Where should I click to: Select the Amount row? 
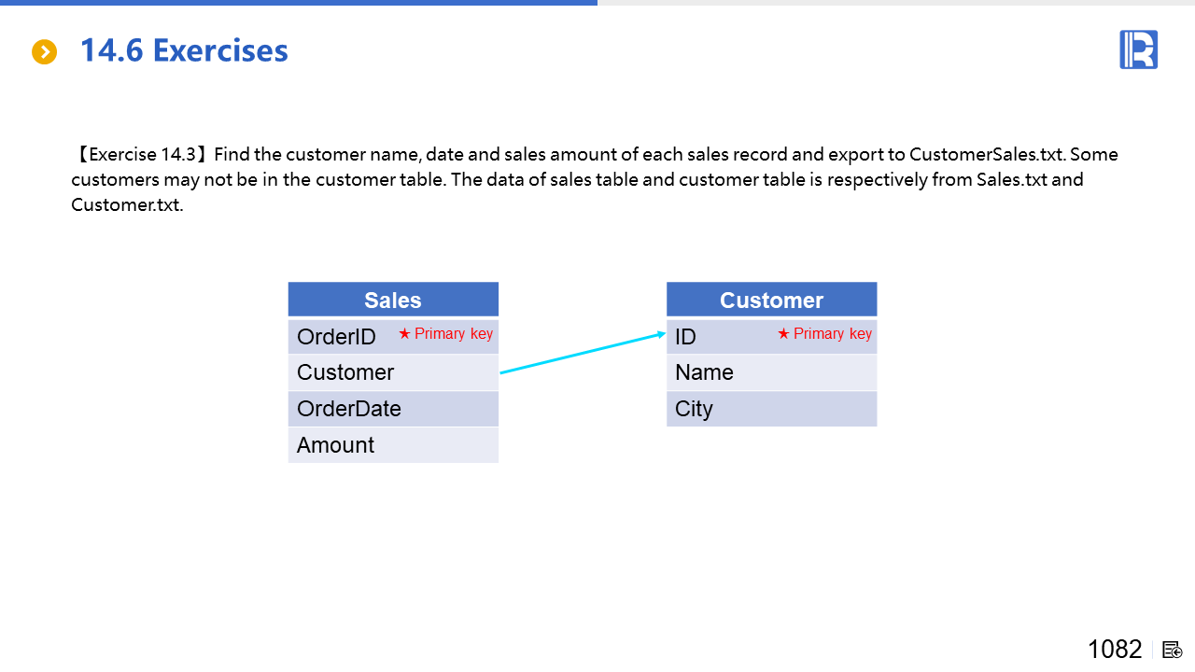[x=393, y=445]
